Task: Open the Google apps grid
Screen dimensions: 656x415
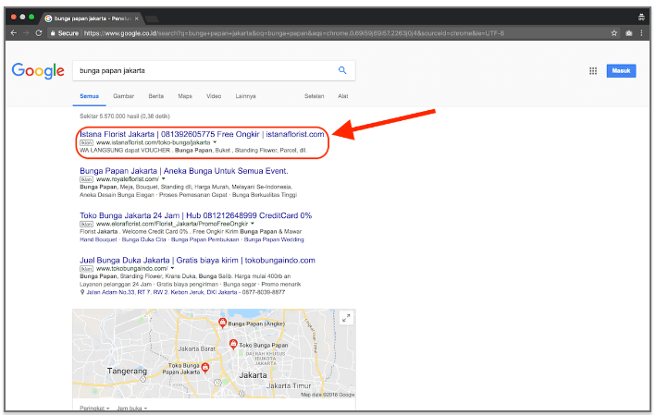Action: [x=592, y=71]
